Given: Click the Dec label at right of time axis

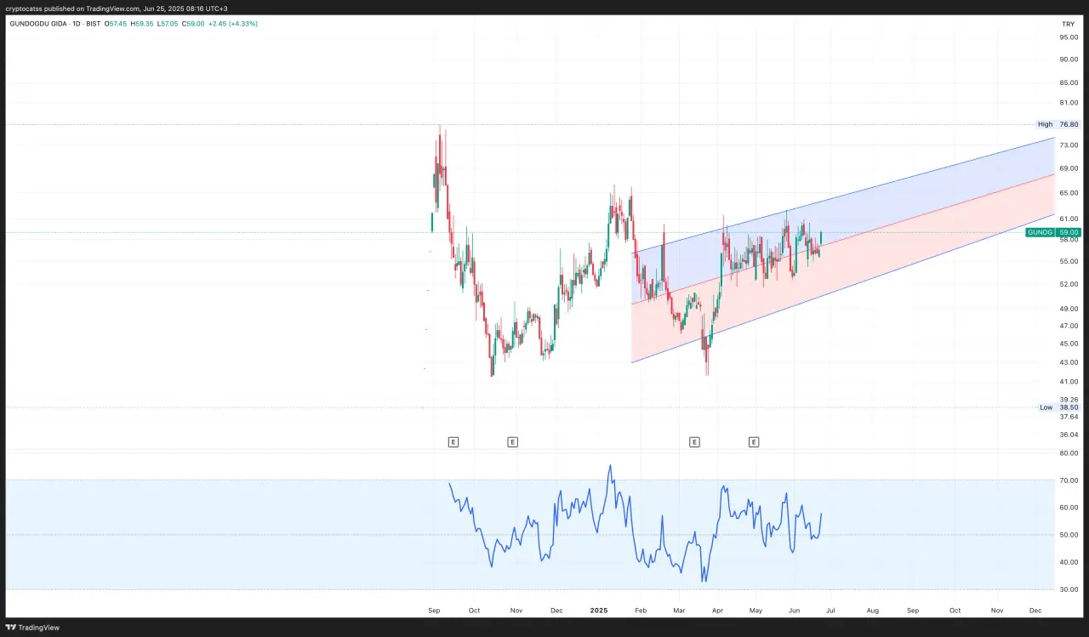Looking at the screenshot, I should coord(1035,611).
